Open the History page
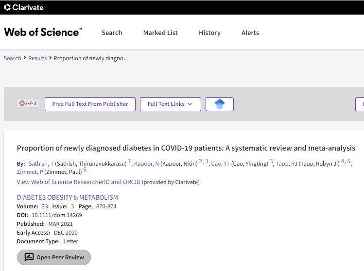This screenshot has width=364, height=271. (209, 33)
